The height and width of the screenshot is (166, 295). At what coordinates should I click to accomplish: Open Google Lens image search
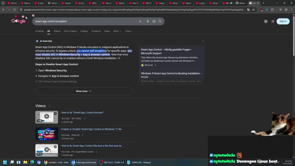[154, 22]
